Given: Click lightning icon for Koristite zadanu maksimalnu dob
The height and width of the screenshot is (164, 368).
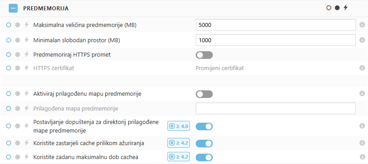Looking at the screenshot, I should (27, 157).
